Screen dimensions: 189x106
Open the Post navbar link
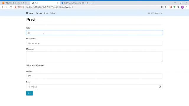(46, 13)
